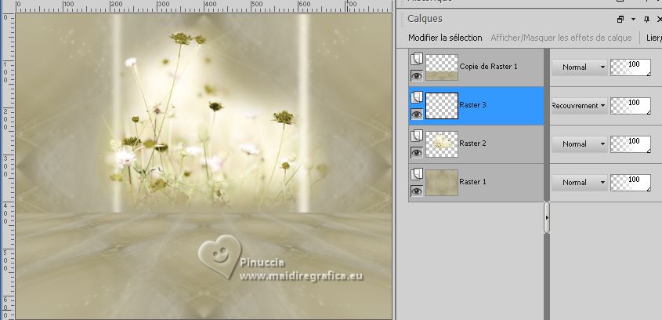Click Modifier la sélection button
Viewport: 662px width, 320px height.
pos(445,38)
